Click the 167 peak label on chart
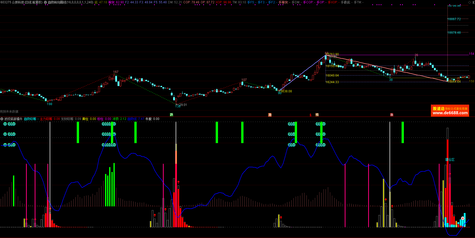This screenshot has height=238, width=475. [116, 72]
